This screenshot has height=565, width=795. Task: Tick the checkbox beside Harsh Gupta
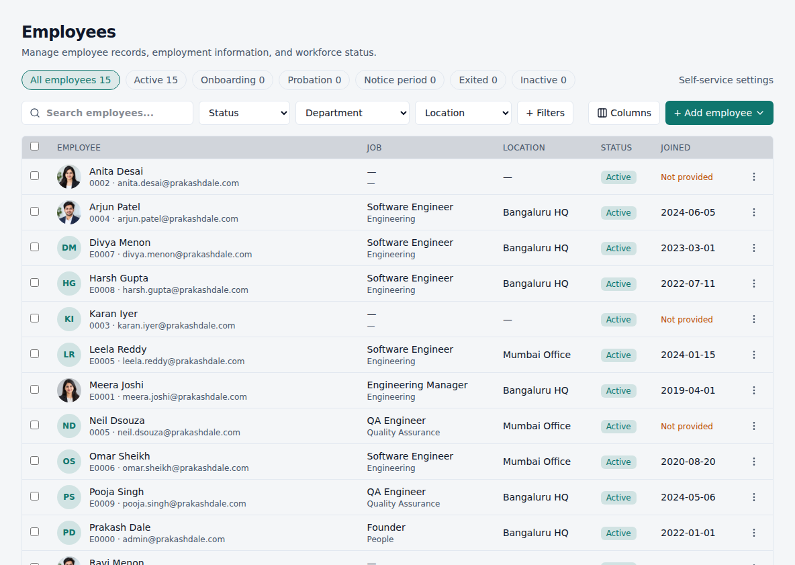[34, 282]
